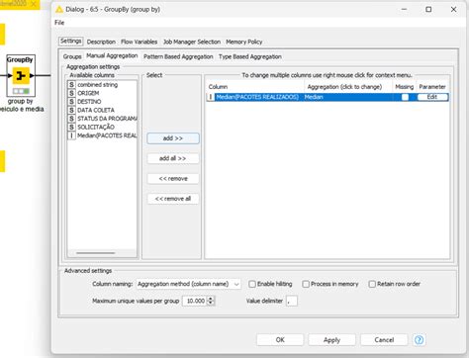
Task: Select the Median(PACOTES REALIZADOS) aggregation row
Action: [x=328, y=97]
